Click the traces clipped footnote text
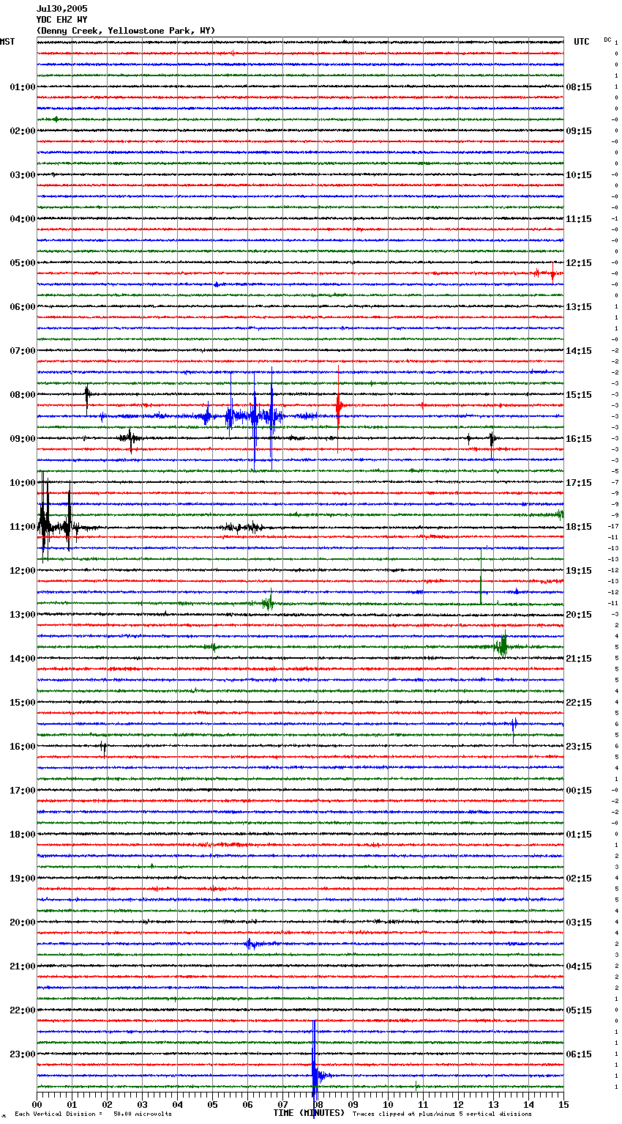Image resolution: width=622 pixels, height=1124 pixels. [442, 1114]
